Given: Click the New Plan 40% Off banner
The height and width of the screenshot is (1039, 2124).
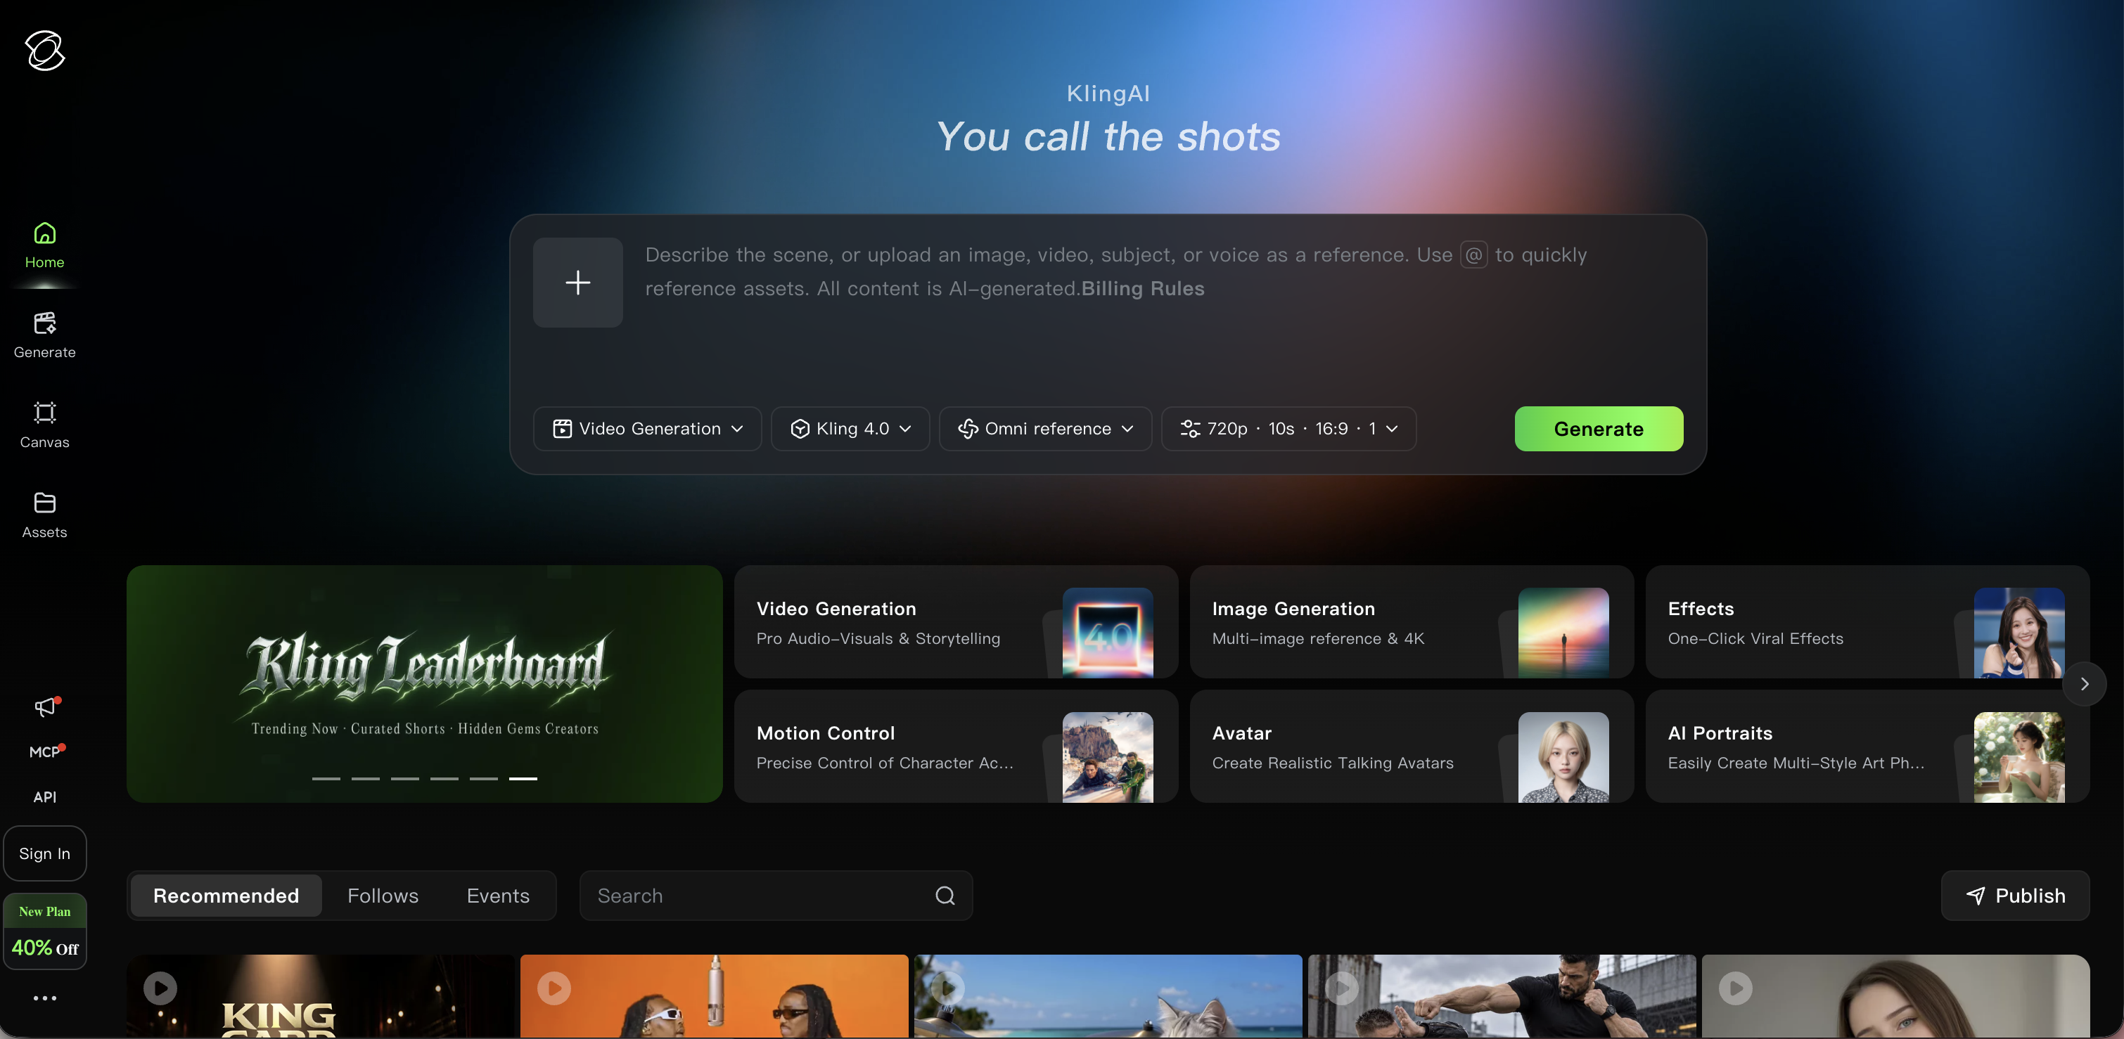Looking at the screenshot, I should [44, 931].
